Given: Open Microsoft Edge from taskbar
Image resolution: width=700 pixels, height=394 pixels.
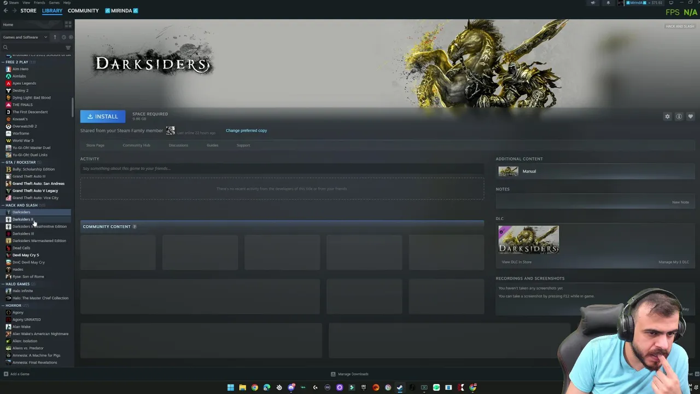Looking at the screenshot, I should (x=266, y=387).
